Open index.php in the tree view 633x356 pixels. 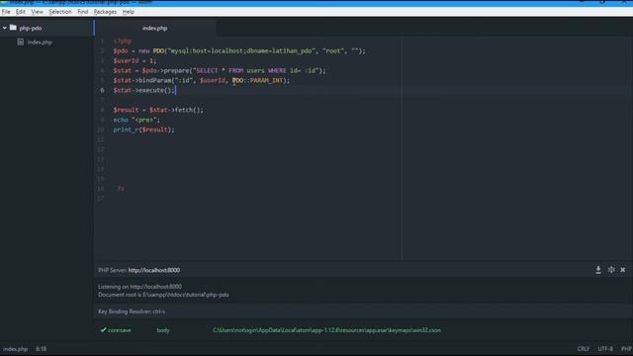tap(40, 42)
